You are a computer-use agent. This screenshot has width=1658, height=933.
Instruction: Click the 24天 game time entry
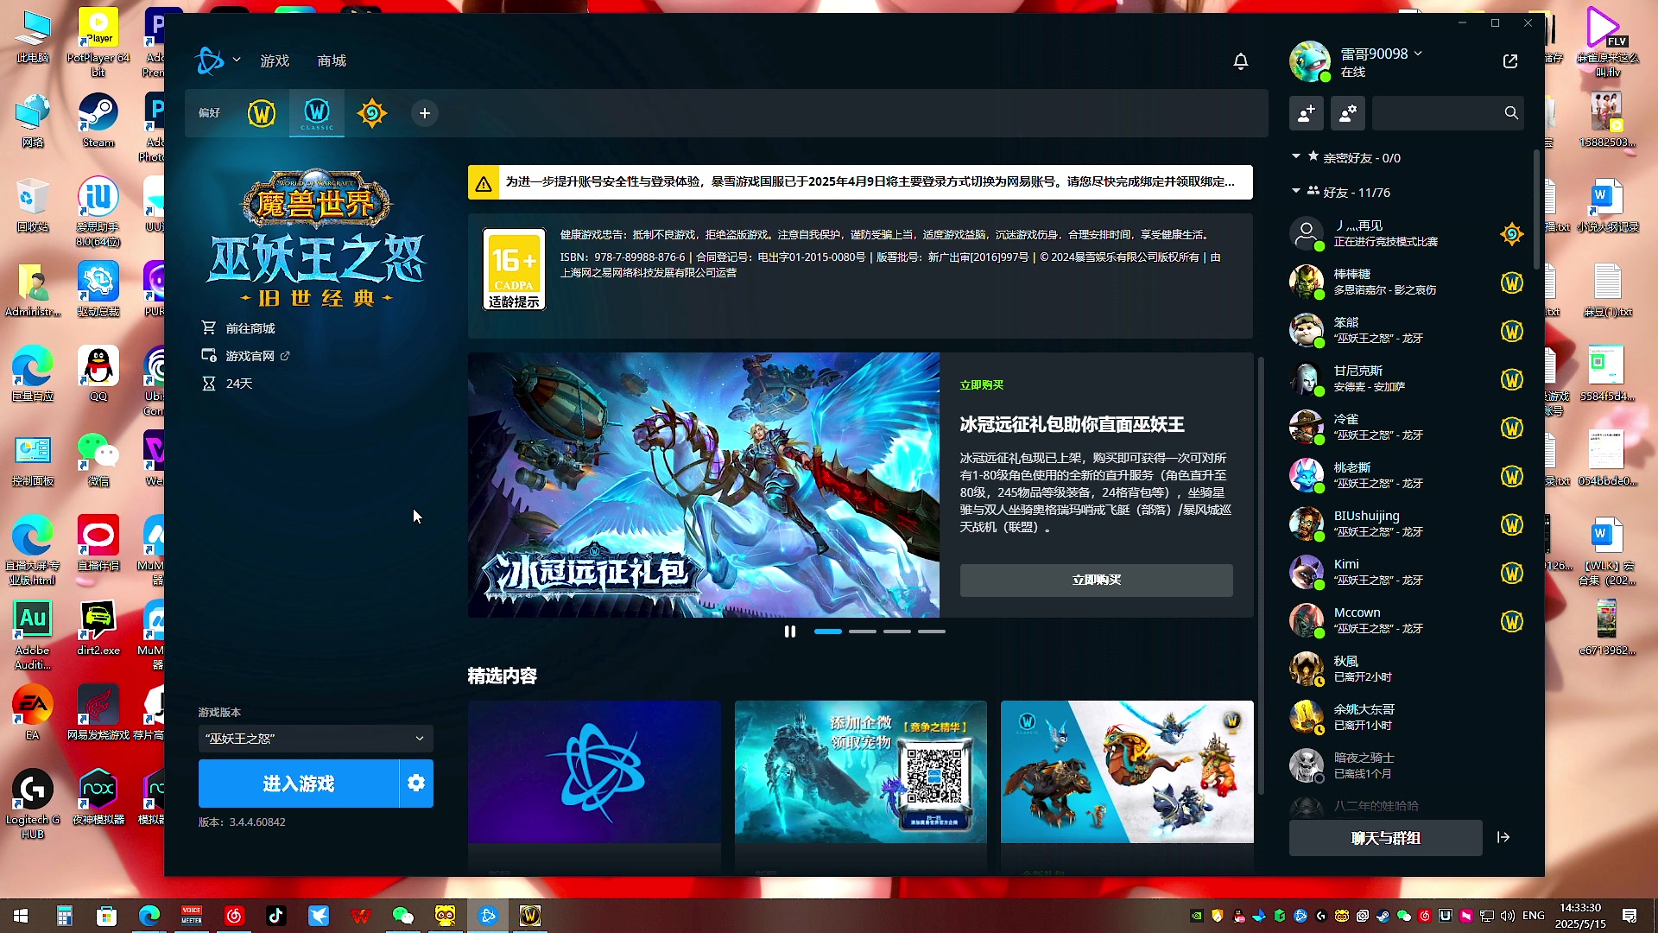[x=238, y=384]
